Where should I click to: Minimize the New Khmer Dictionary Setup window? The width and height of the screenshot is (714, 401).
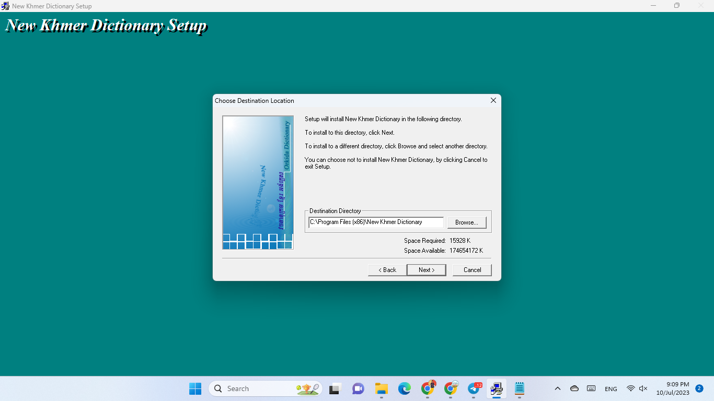[x=653, y=6]
